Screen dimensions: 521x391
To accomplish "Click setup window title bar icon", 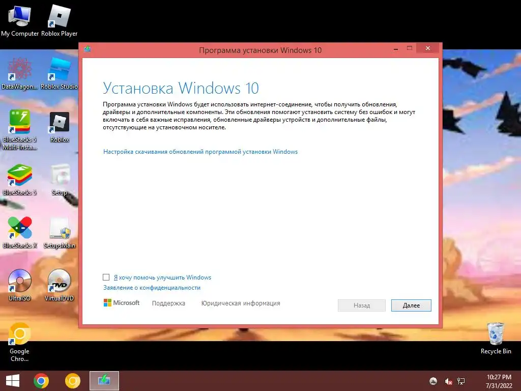I will (88, 49).
